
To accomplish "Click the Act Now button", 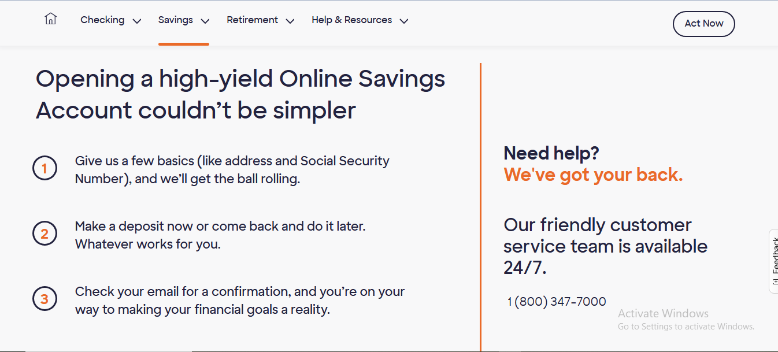I will click(703, 24).
